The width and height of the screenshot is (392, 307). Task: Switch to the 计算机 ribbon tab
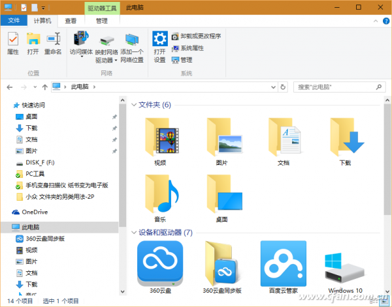[42, 21]
